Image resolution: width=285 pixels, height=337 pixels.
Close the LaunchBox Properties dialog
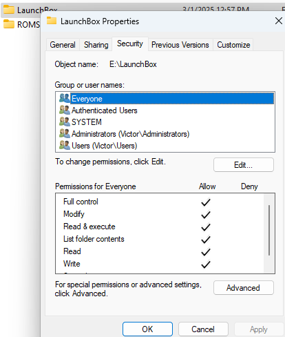coord(279,21)
